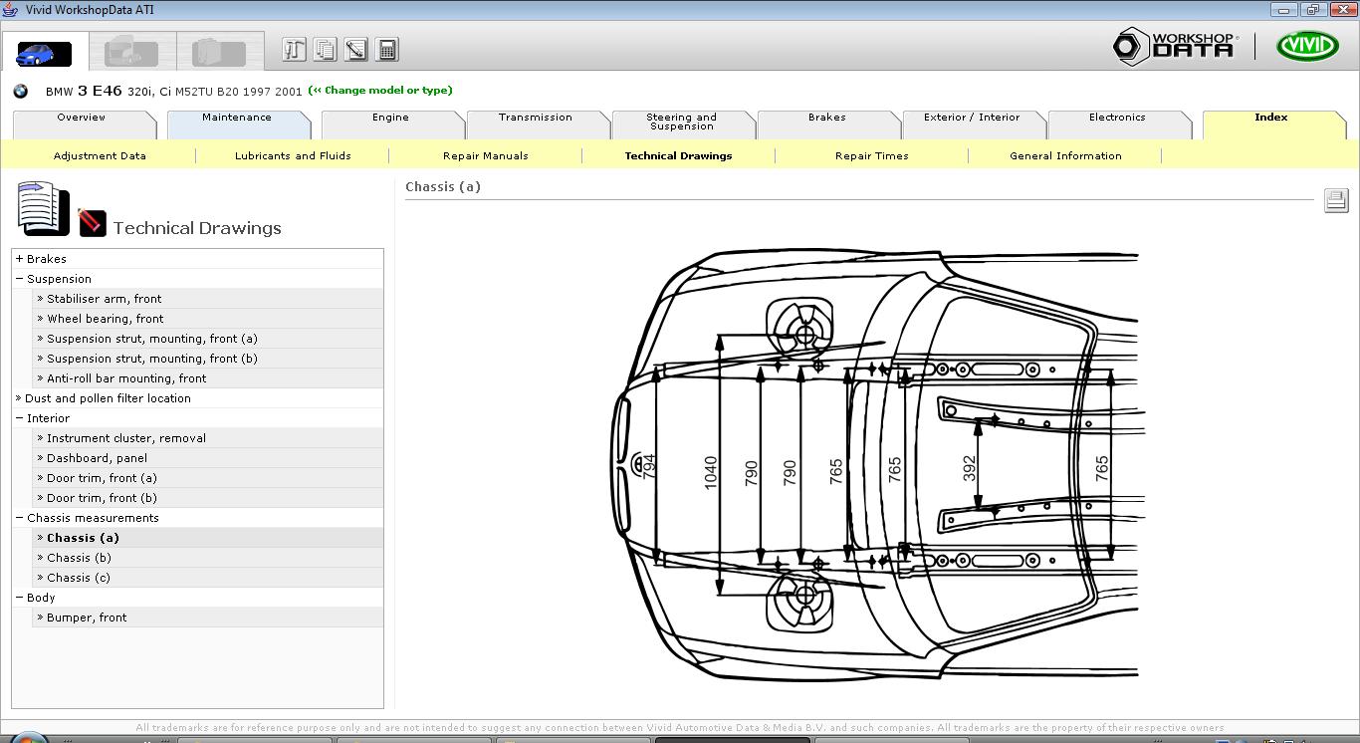Click the greyed-out truck vehicle tab
This screenshot has width=1360, height=743.
131,52
